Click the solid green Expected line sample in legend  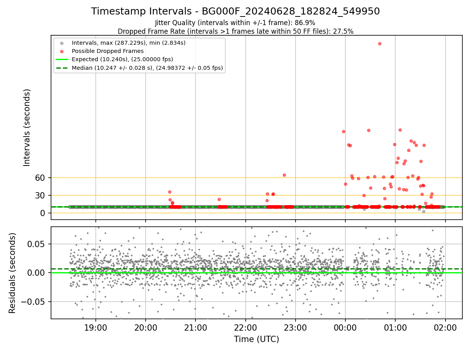[62, 60]
